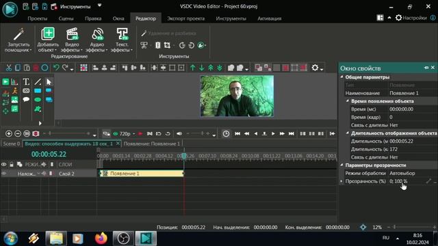Click the green move down arrow in the toolbar
The width and height of the screenshot is (438, 246).
pos(202,68)
